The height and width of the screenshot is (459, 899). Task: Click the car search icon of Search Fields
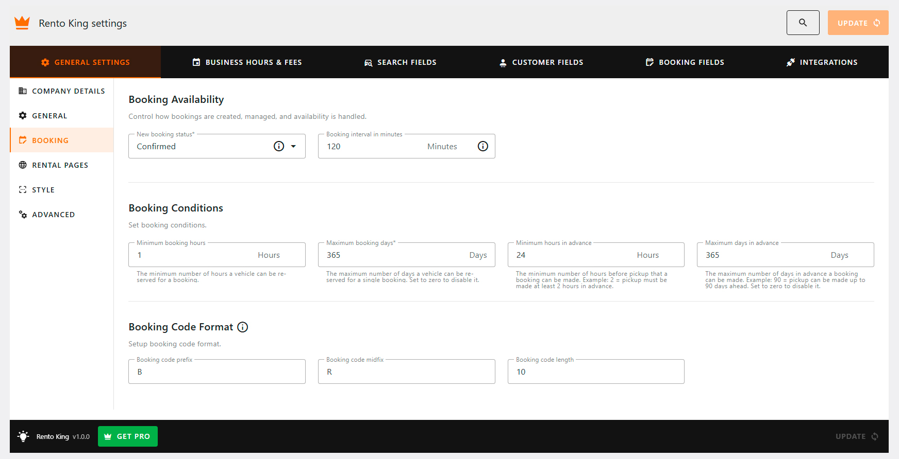pyautogui.click(x=368, y=63)
